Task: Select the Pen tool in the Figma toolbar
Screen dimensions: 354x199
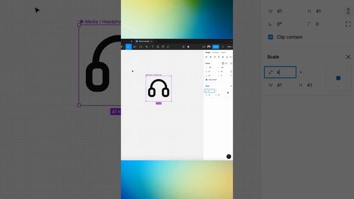Action: pos(147,46)
